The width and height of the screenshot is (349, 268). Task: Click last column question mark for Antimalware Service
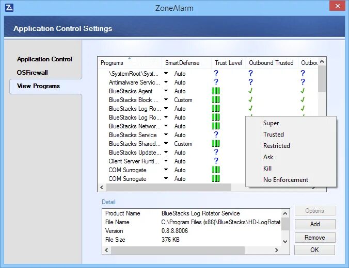pos(303,82)
